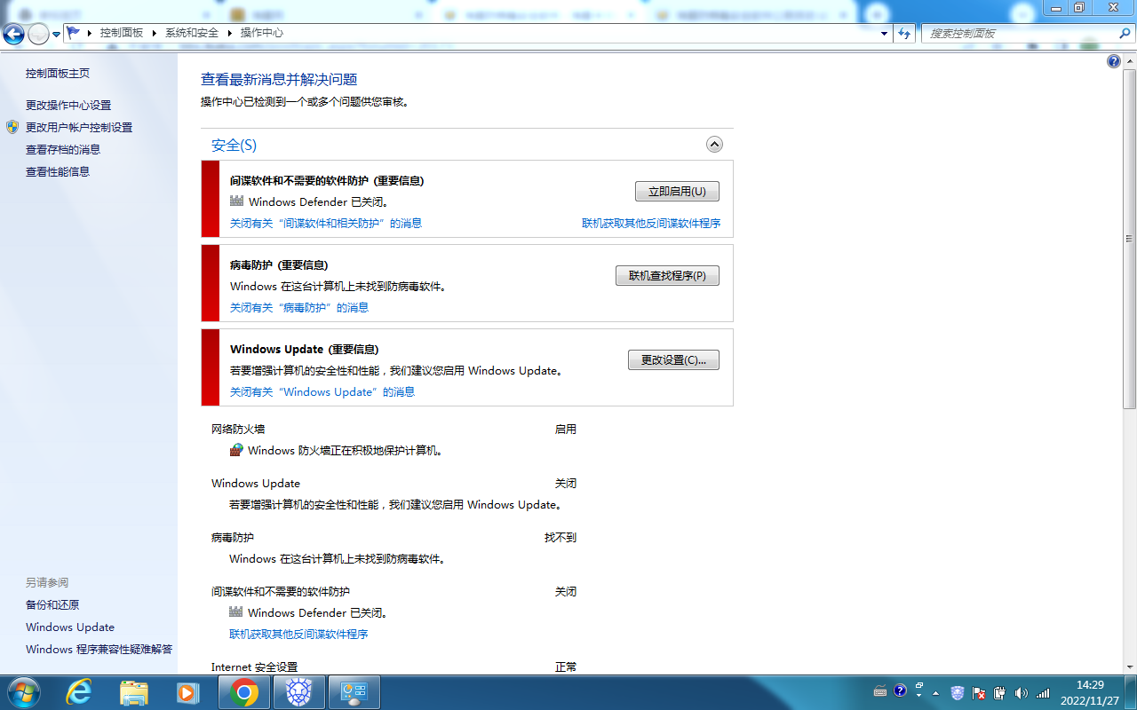
Task: Click 立即启用(U) to enable Windows Defender
Action: [677, 192]
